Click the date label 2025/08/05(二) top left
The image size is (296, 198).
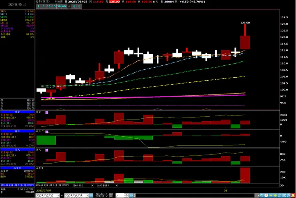pos(17,4)
